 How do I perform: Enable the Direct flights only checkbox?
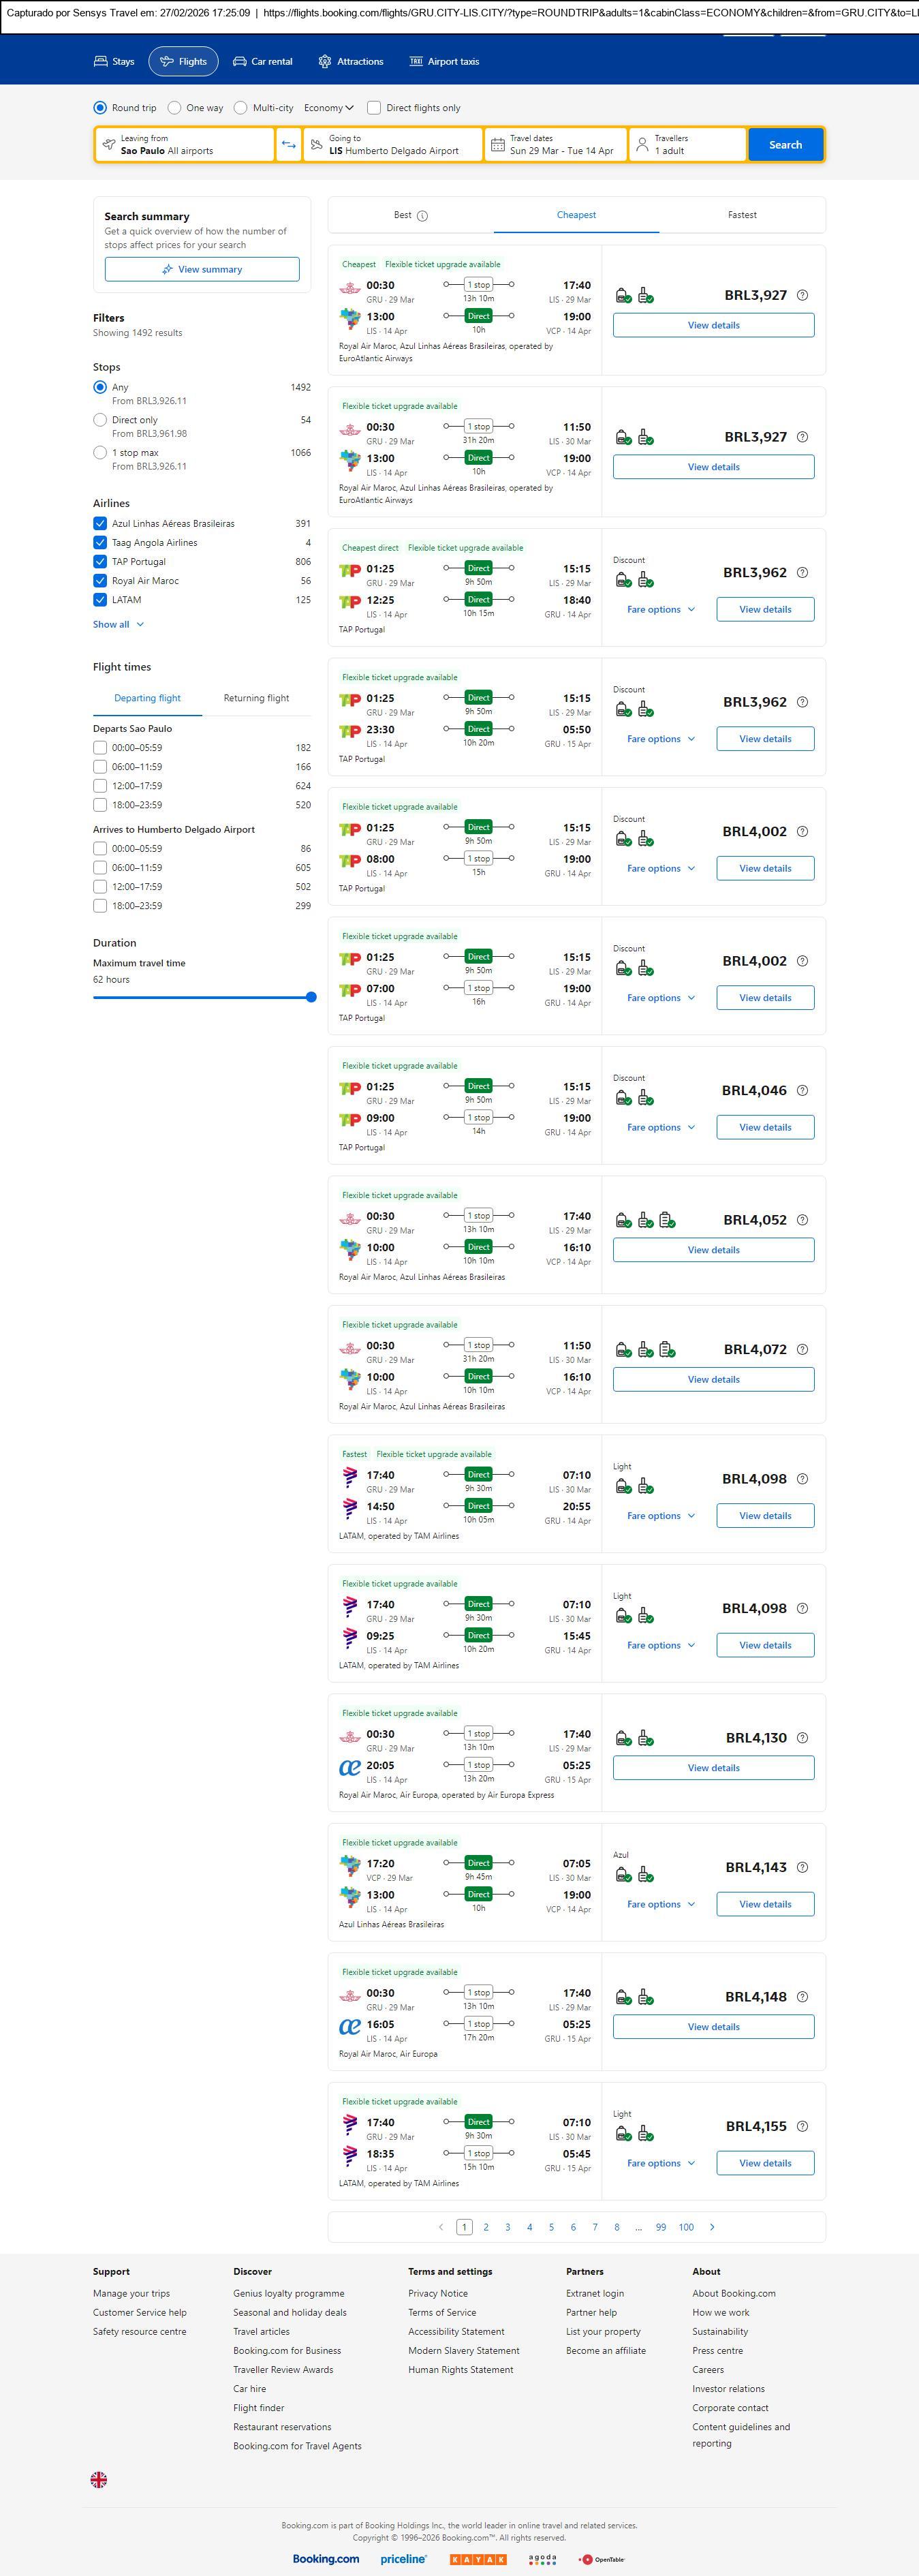pyautogui.click(x=374, y=108)
